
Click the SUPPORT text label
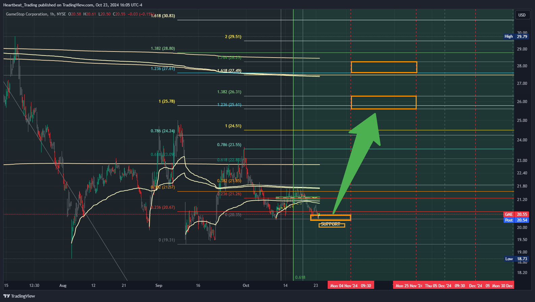pyautogui.click(x=331, y=224)
